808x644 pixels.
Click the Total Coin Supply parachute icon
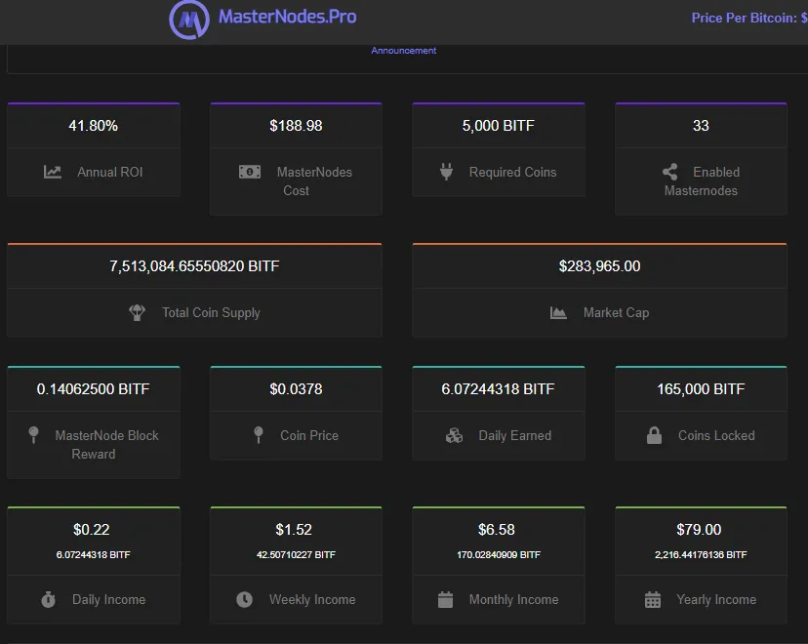pos(137,312)
